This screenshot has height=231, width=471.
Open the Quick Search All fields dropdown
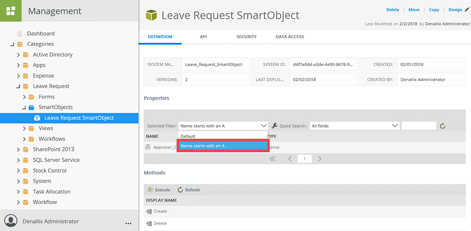(355, 126)
